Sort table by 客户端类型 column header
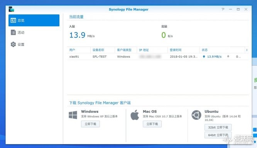The image size is (257, 148). pos(126,50)
